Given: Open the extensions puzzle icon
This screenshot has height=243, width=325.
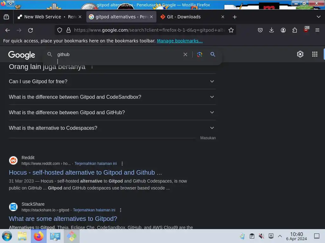Looking at the screenshot, I should click(295, 30).
